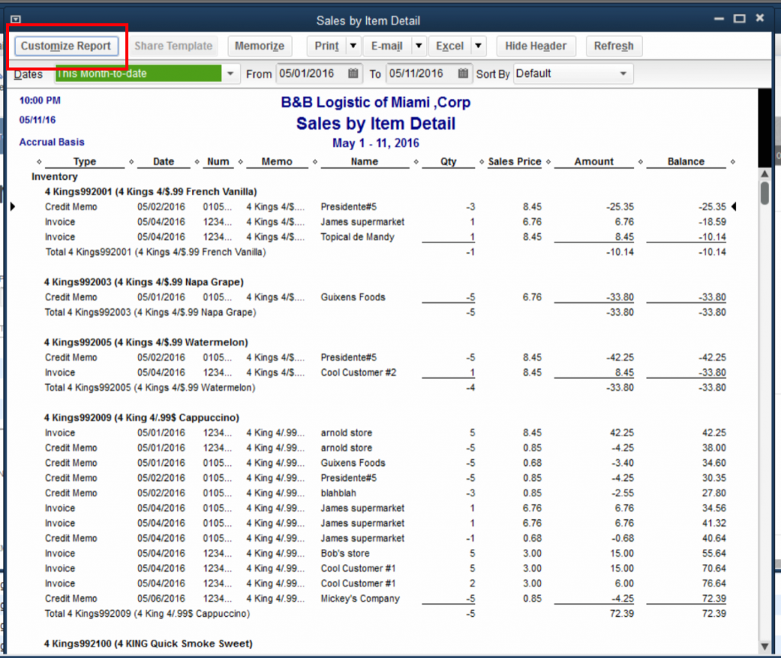The image size is (781, 658).
Task: Expand the E-mail dropdown arrow
Action: point(418,46)
